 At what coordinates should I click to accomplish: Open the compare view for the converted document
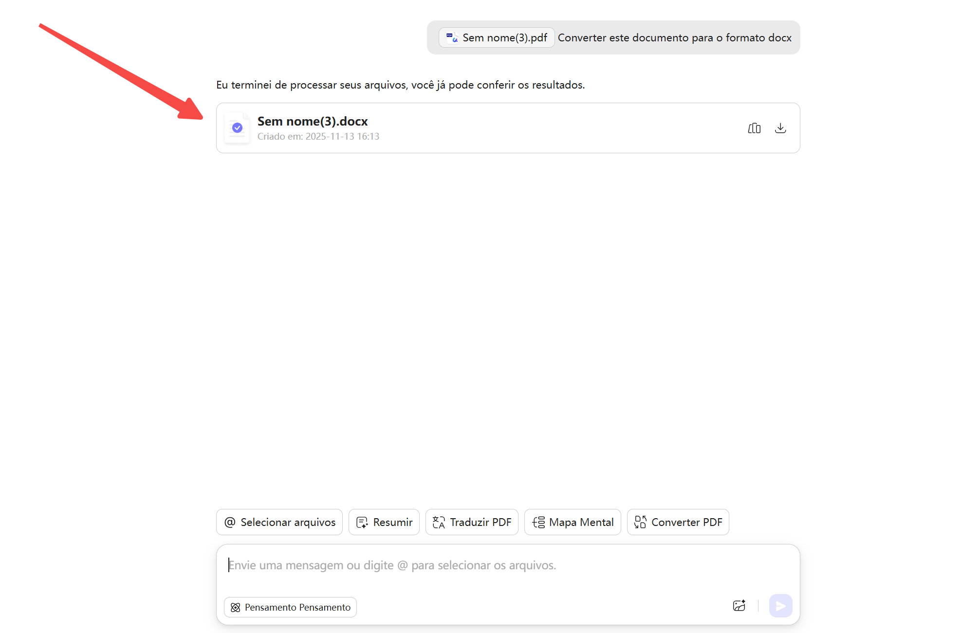coord(754,128)
